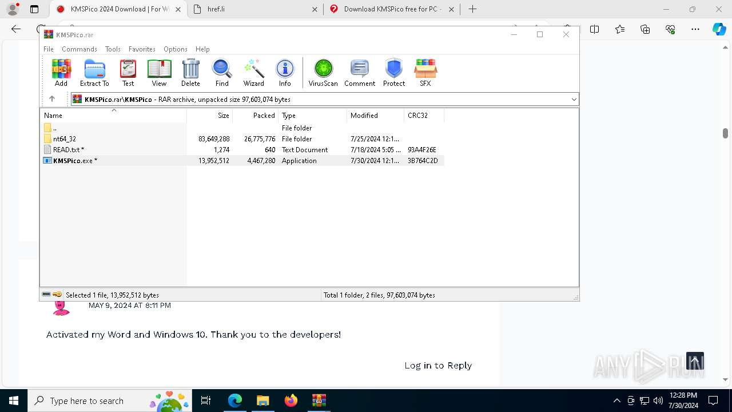Open Edge Favorites star icon
The height and width of the screenshot is (412, 732).
(620, 29)
